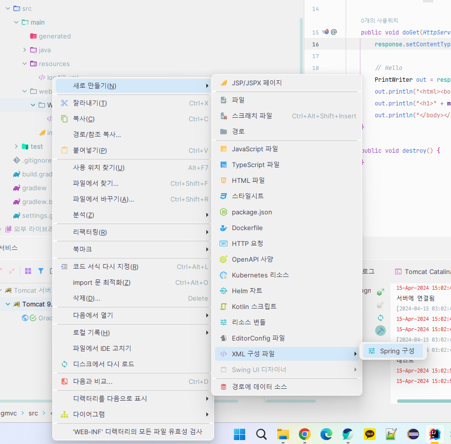The height and width of the screenshot is (444, 451).
Task: Select the generated folder
Action: coord(50,36)
